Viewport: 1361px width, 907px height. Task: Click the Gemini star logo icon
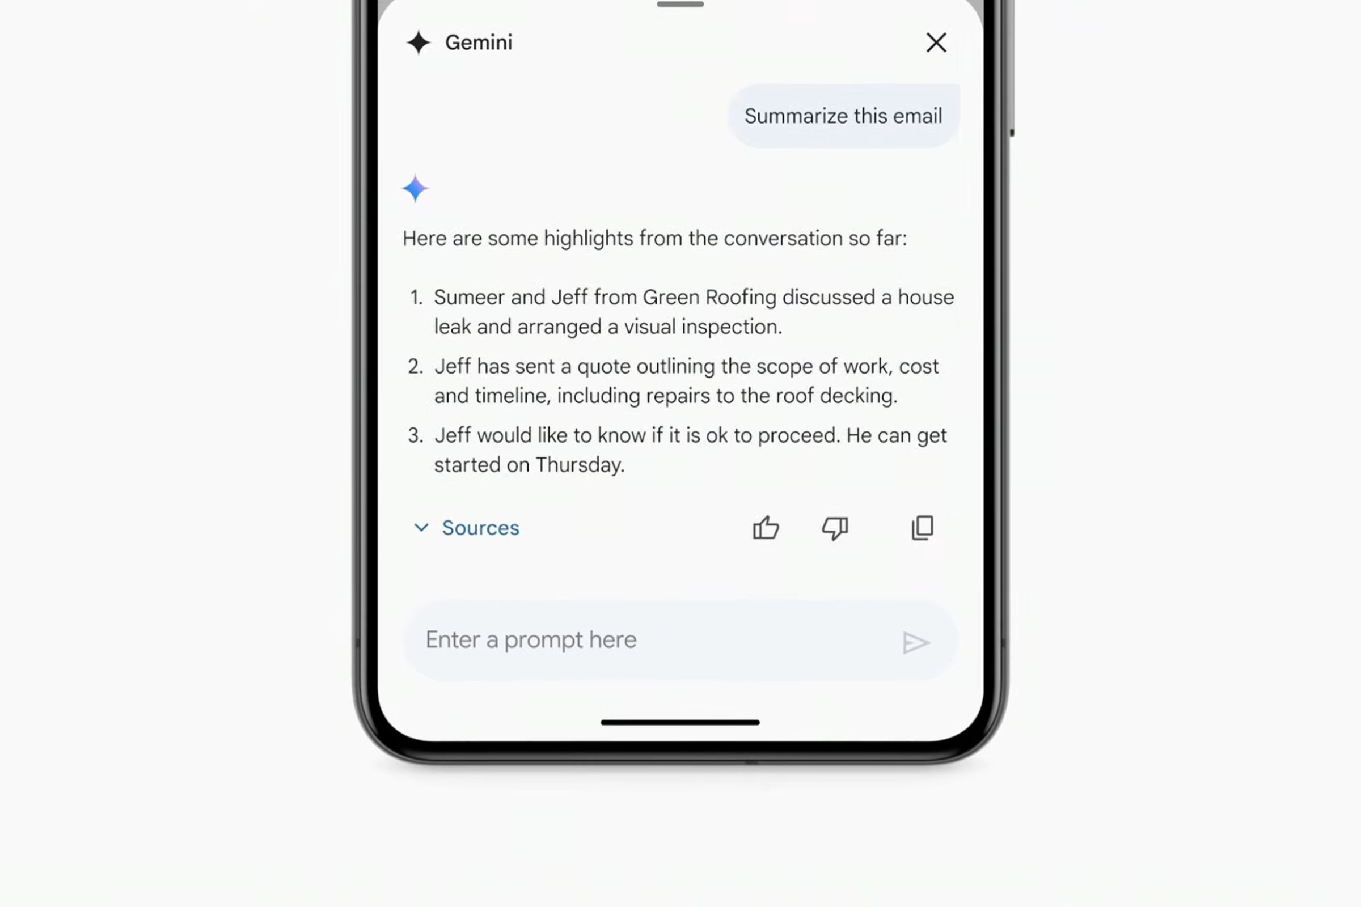coord(417,41)
